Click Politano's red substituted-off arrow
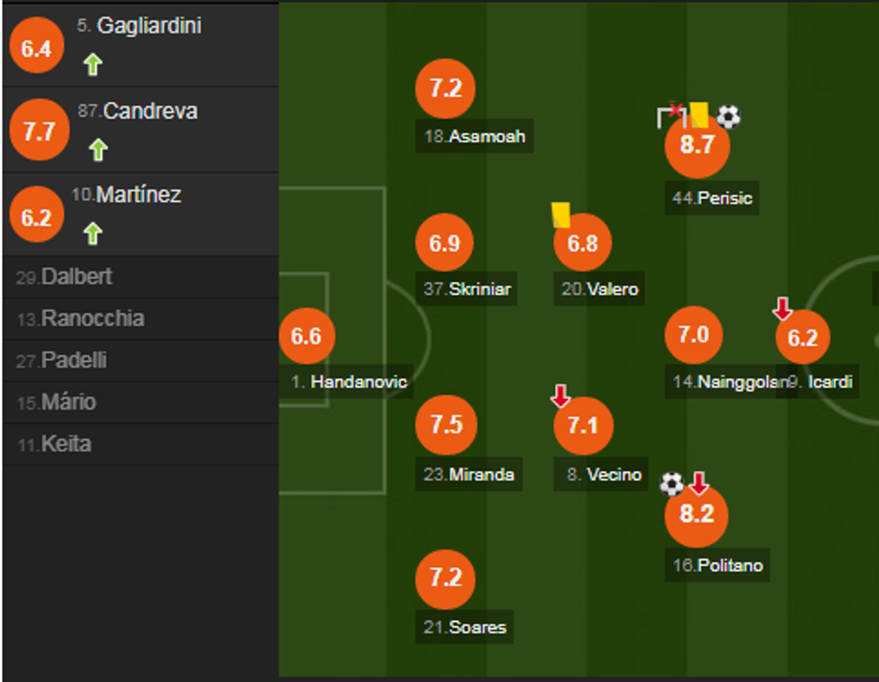This screenshot has height=682, width=879. [x=699, y=484]
